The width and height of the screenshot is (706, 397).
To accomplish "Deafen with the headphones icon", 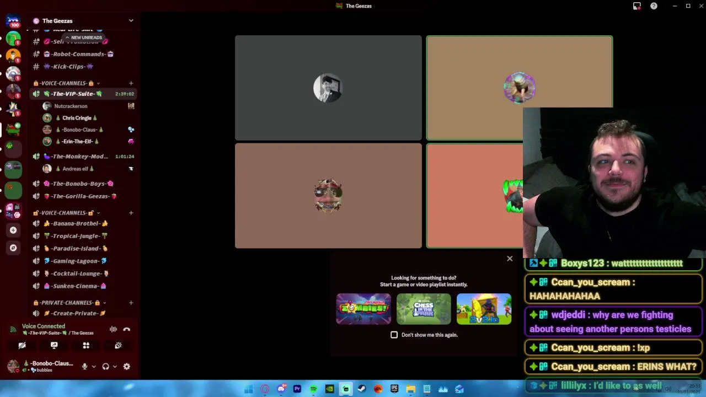I will [x=105, y=366].
